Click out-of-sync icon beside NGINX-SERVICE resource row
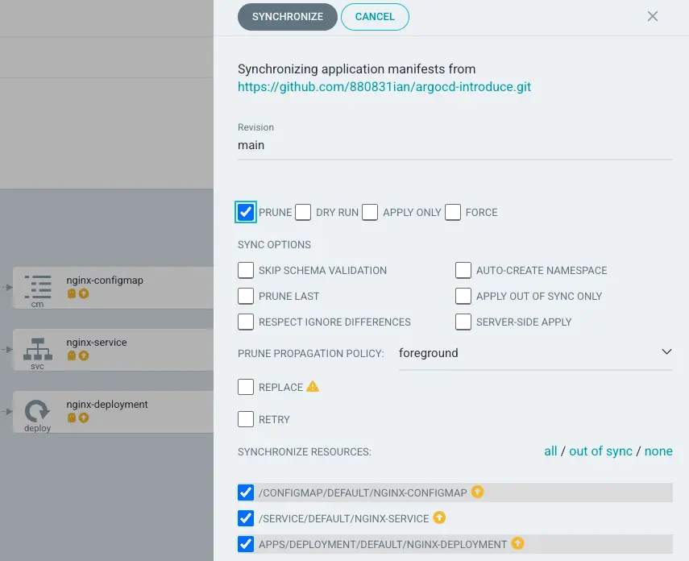689x561 pixels. (439, 517)
